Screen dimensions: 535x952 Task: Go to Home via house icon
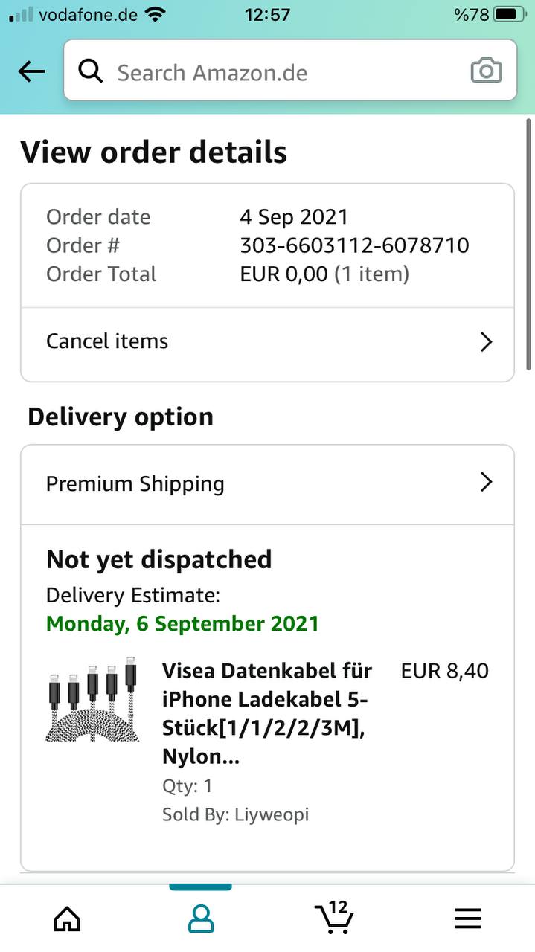pos(67,919)
